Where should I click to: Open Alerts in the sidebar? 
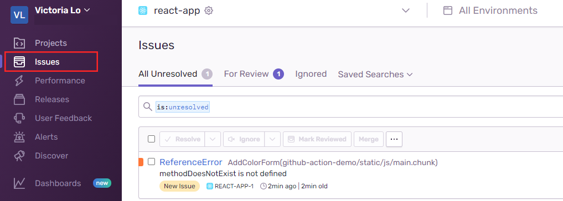click(x=47, y=137)
